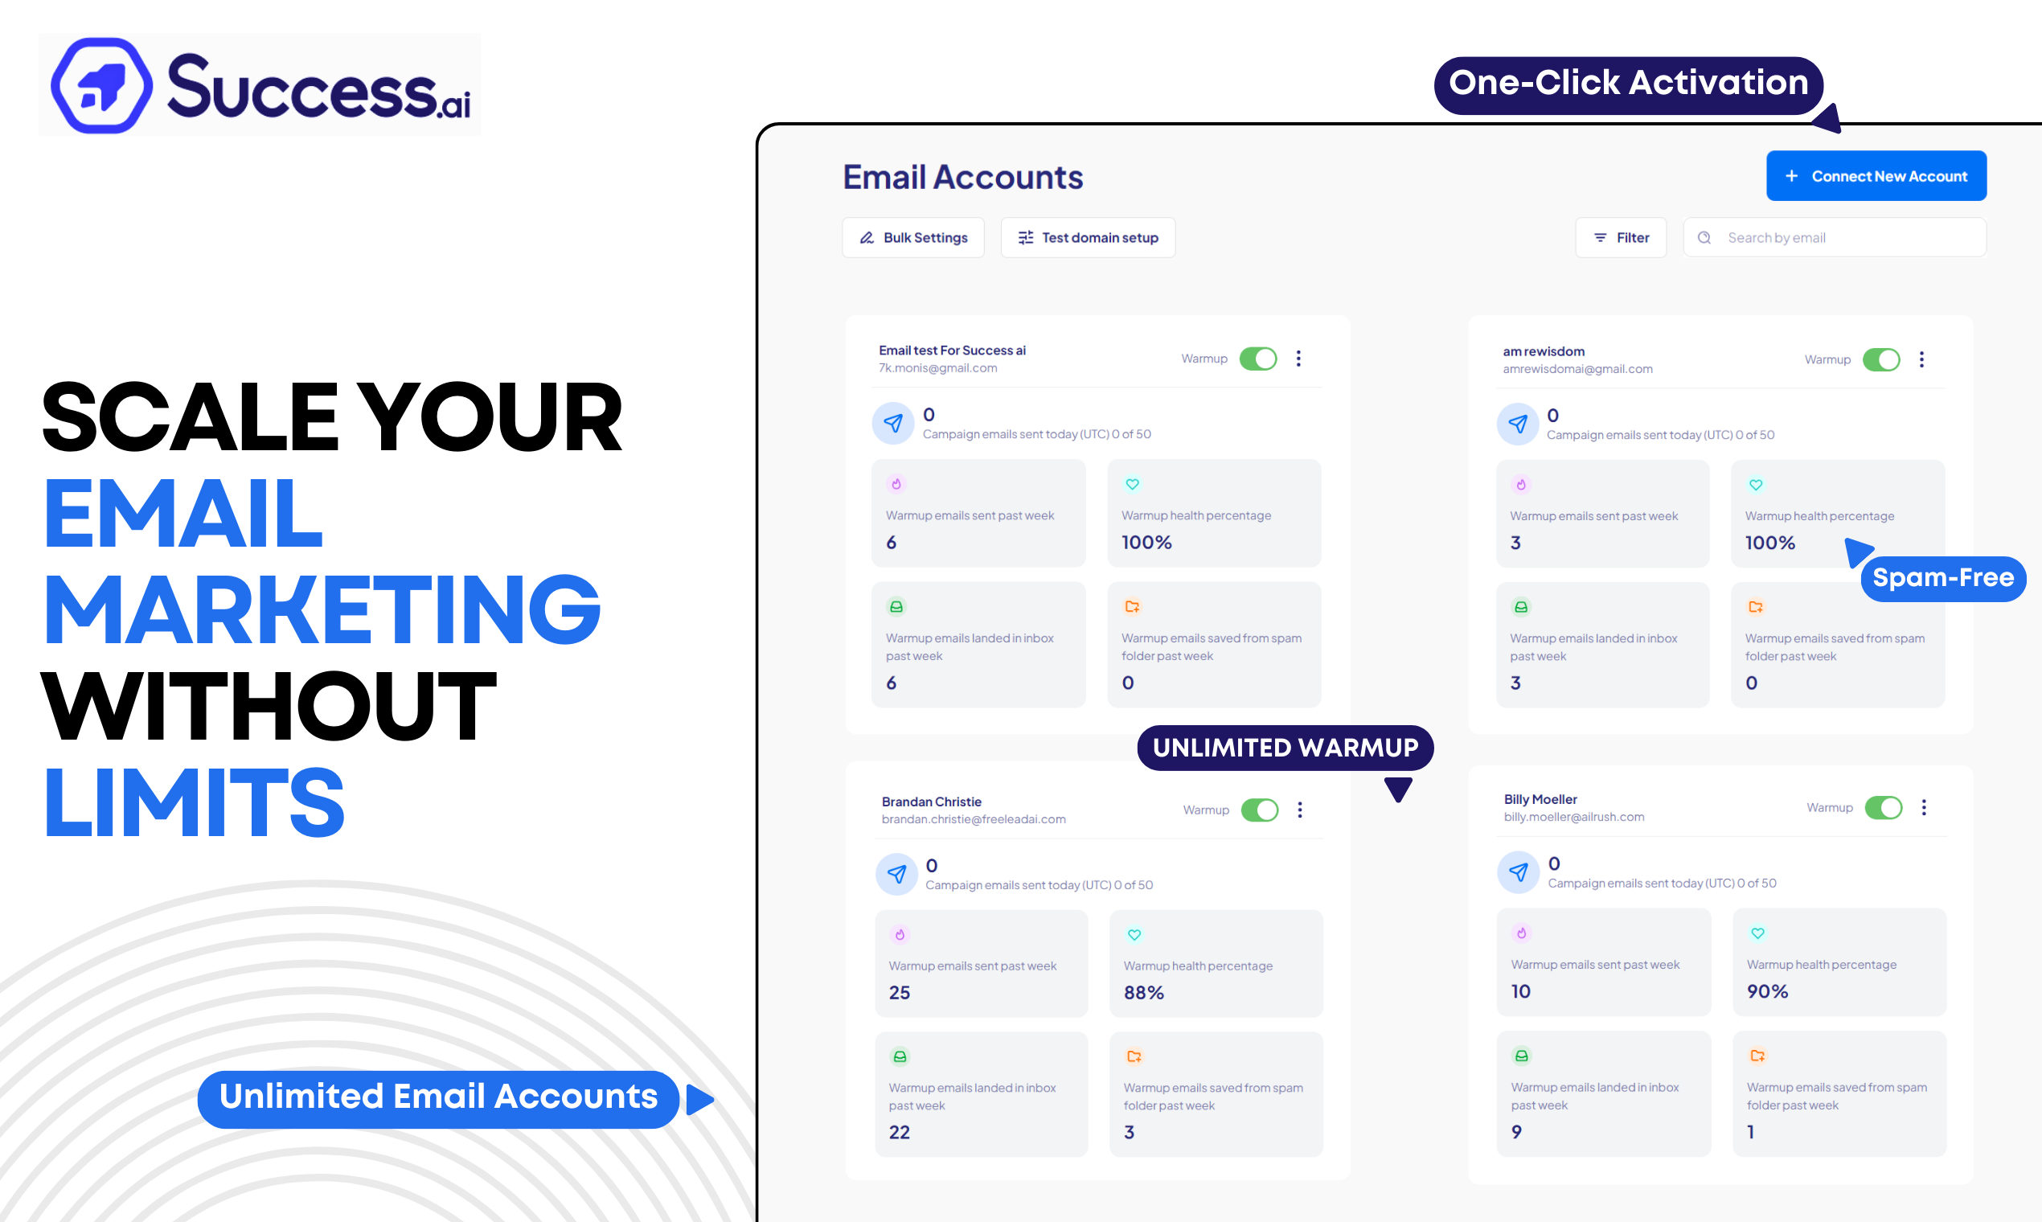Select the Bulk Settings tab
The width and height of the screenshot is (2042, 1222).
coord(911,237)
